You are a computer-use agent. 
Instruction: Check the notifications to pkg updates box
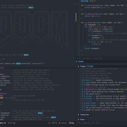83,98
